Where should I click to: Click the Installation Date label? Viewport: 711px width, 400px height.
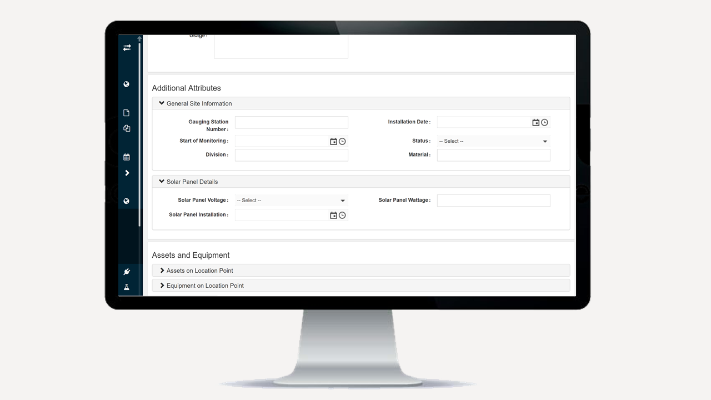coord(409,122)
